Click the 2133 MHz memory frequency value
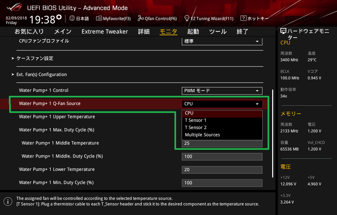 (289, 131)
